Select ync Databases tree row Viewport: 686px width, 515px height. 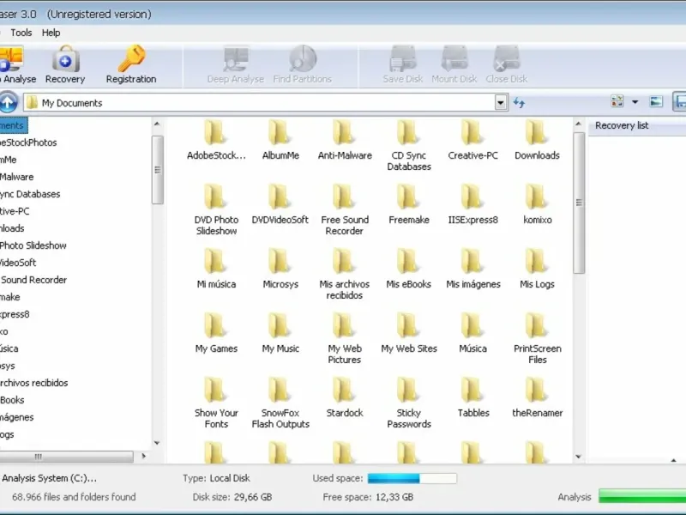30,194
